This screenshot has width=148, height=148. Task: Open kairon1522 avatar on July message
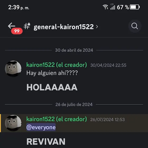pyautogui.click(x=13, y=123)
